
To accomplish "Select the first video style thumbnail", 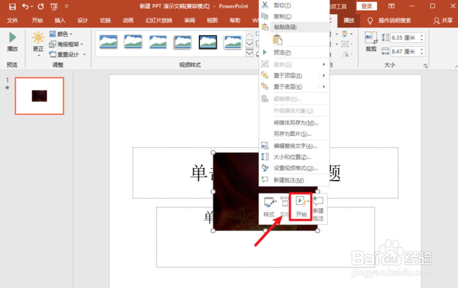I will point(108,42).
